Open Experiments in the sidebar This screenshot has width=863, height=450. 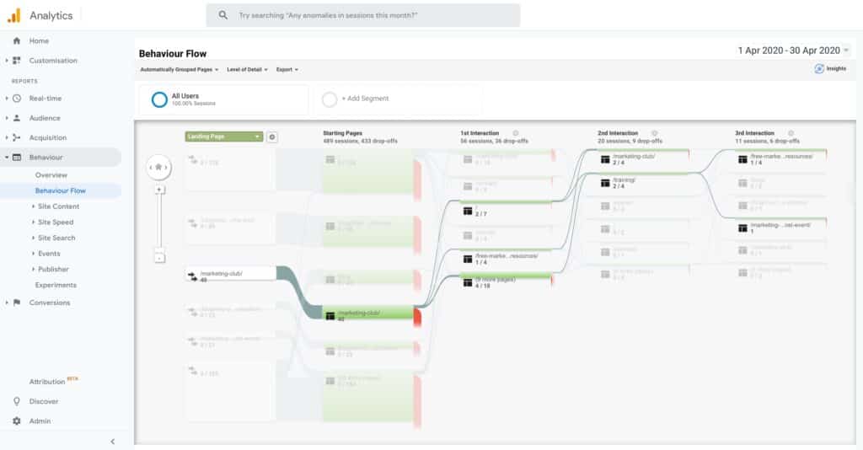tap(56, 285)
